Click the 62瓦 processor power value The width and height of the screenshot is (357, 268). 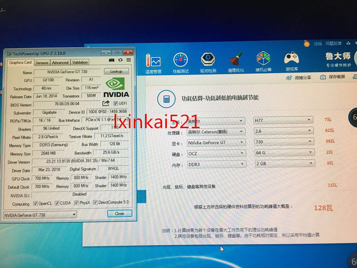point(329,130)
